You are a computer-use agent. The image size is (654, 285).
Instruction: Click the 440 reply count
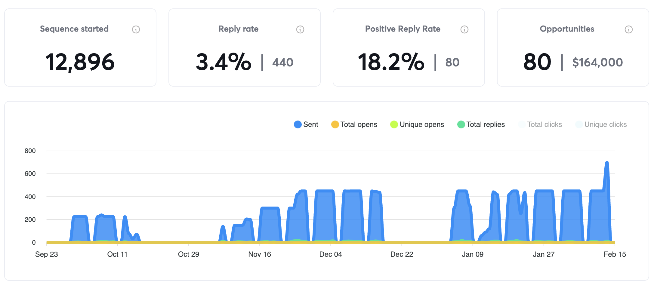(283, 62)
